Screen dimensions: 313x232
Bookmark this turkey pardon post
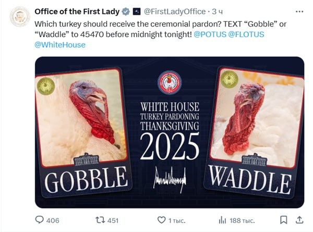pyautogui.click(x=283, y=220)
